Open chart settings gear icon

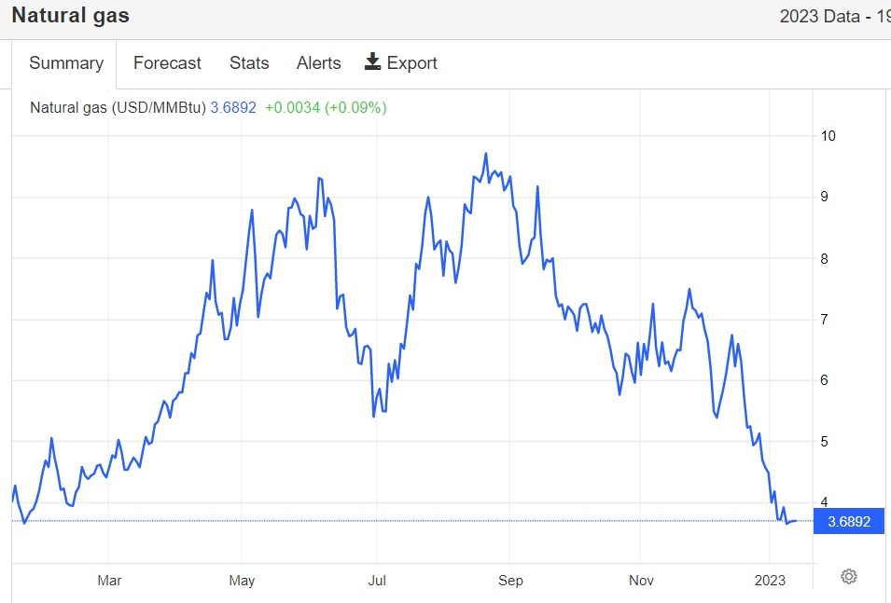coord(848,576)
